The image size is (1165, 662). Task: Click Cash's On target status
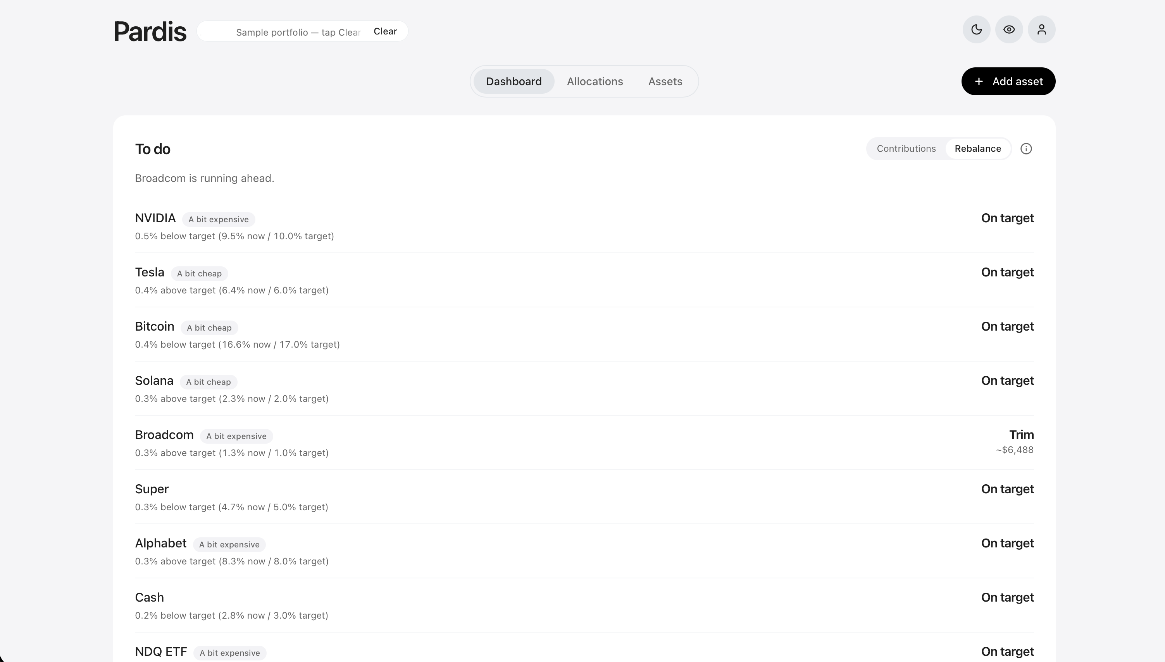(x=1007, y=597)
